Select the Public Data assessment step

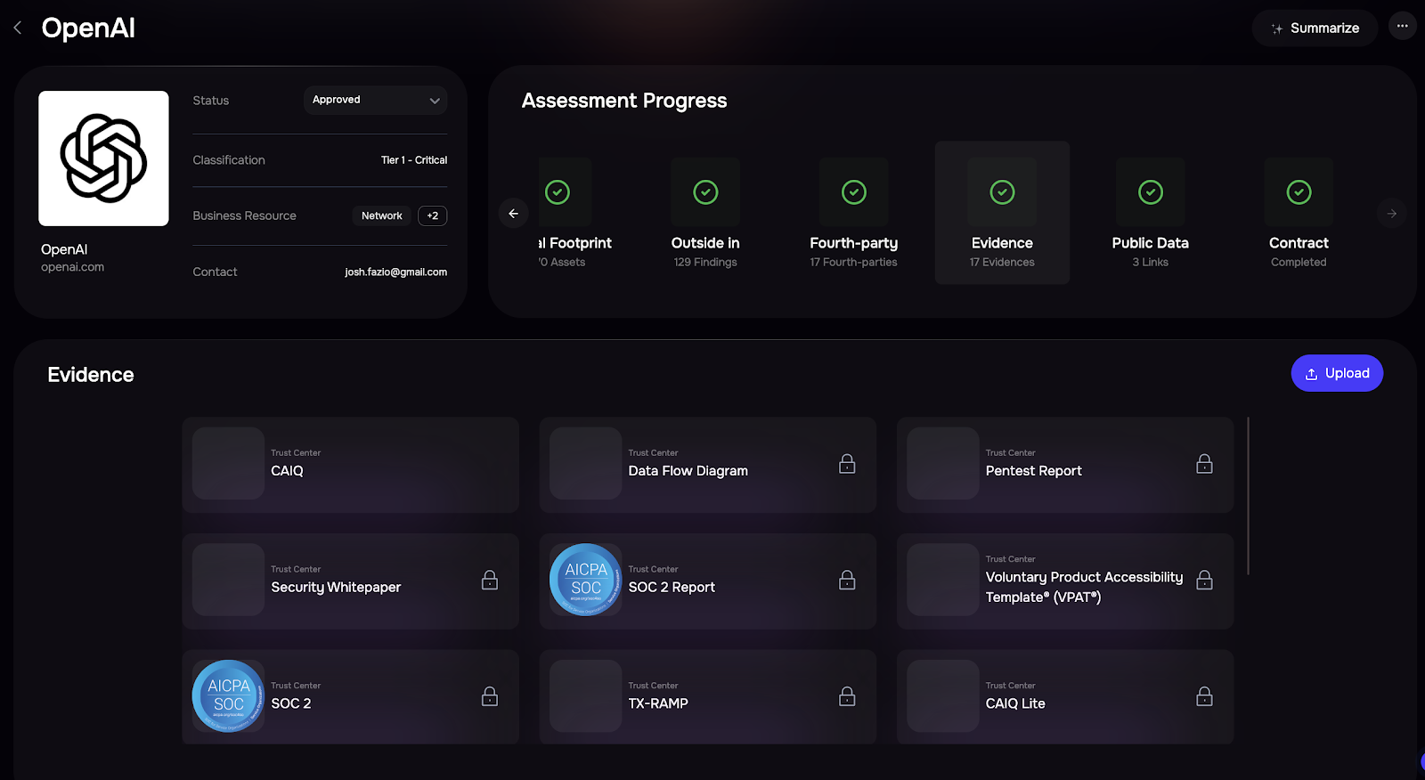pos(1150,214)
